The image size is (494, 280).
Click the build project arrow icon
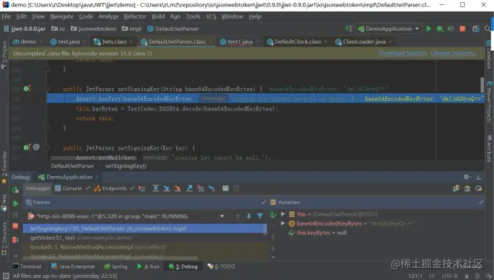coord(349,29)
